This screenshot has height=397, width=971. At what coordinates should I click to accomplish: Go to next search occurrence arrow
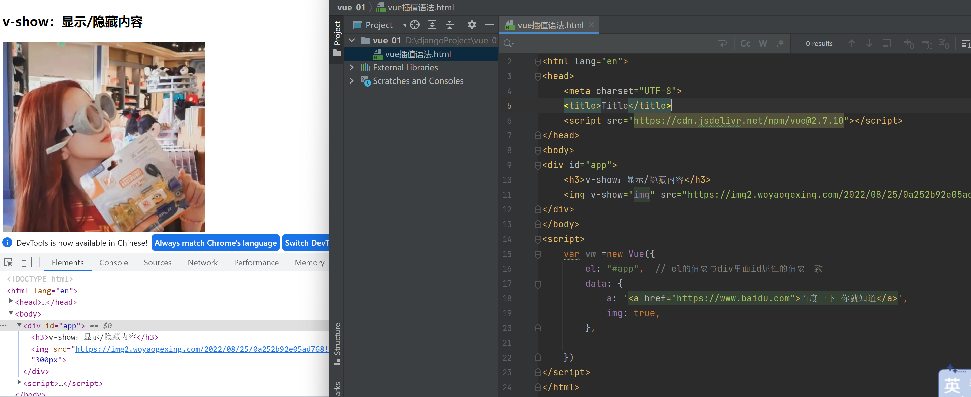869,44
